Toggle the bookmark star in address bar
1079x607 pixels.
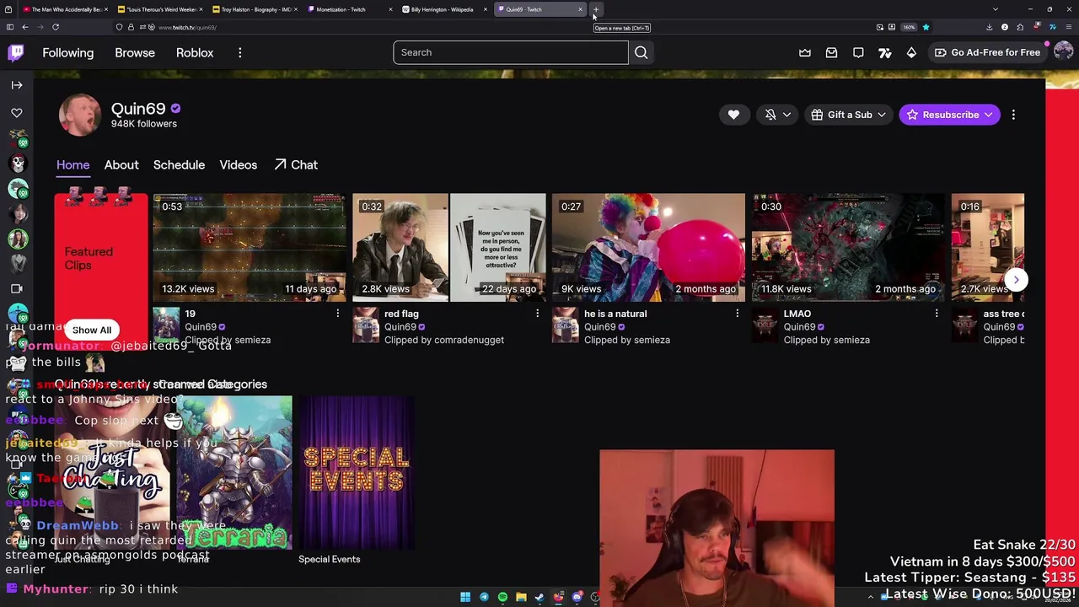coord(926,27)
